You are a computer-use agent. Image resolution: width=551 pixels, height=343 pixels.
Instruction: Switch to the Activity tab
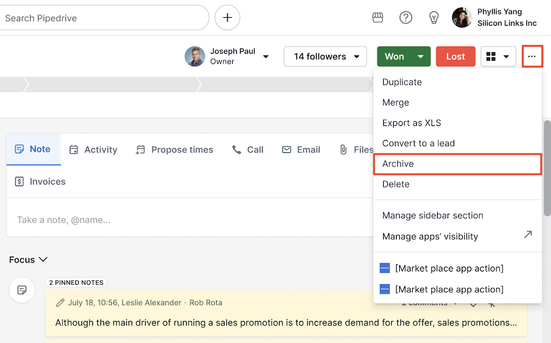point(94,150)
